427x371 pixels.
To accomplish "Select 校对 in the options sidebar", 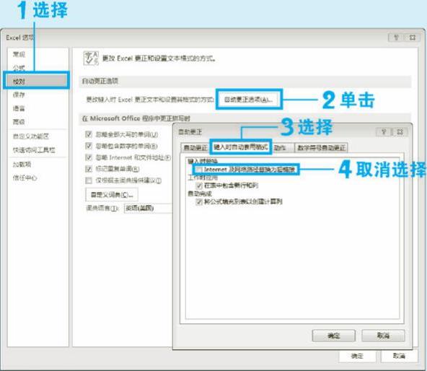I will pyautogui.click(x=36, y=81).
